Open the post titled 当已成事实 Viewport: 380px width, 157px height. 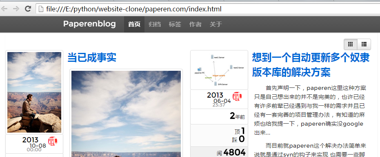(92, 57)
